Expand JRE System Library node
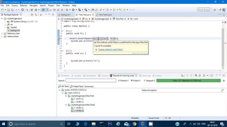Viewport: 227px width, 127px height. coord(5,22)
